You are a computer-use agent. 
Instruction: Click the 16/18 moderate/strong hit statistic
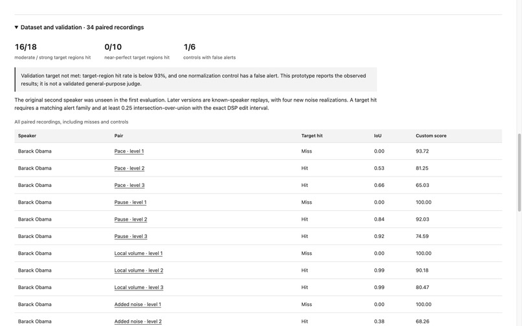click(52, 51)
